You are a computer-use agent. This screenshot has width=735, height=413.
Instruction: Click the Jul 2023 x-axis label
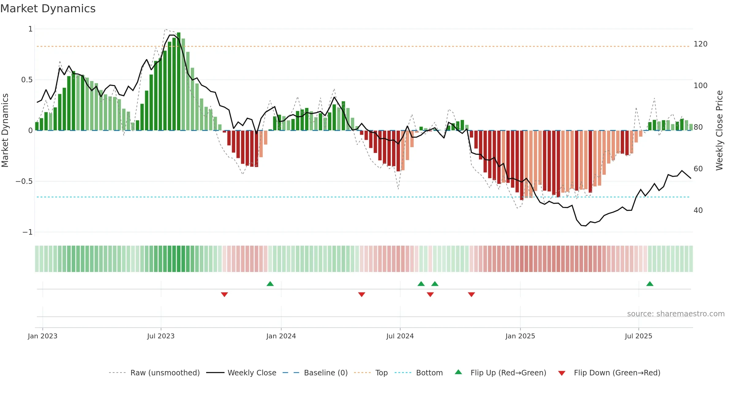(x=161, y=336)
